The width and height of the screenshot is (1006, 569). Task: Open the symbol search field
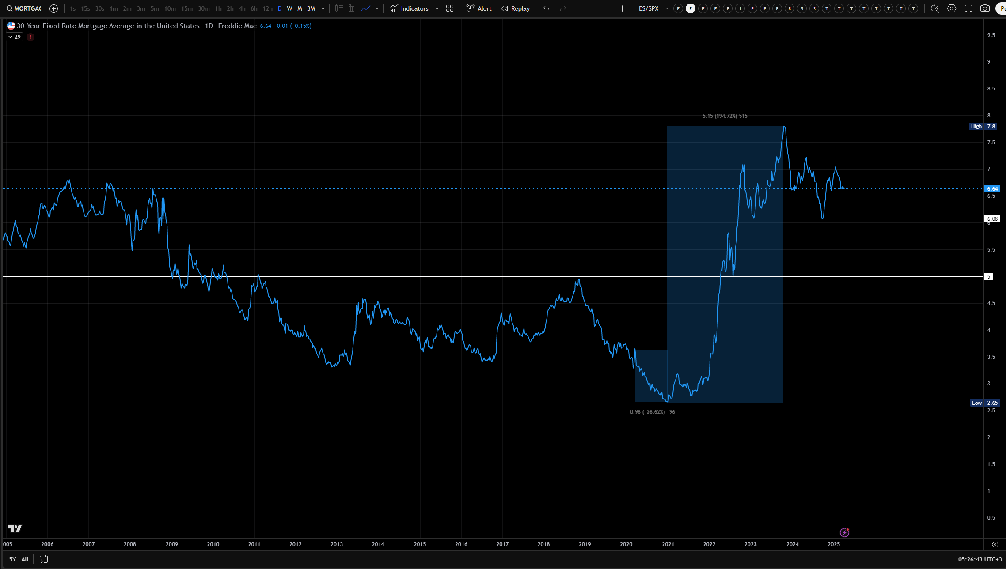click(24, 8)
